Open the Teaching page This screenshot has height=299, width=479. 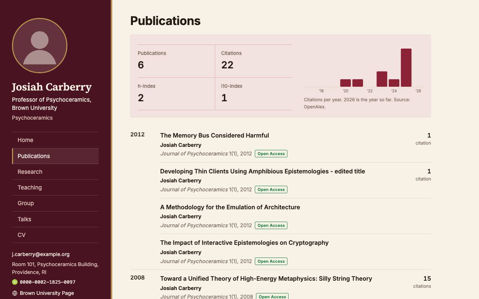(55, 188)
